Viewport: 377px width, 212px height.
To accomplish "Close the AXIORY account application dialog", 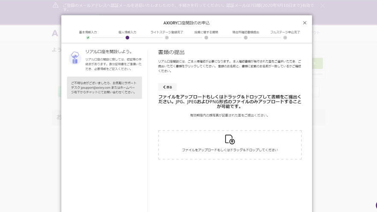I will click(305, 23).
